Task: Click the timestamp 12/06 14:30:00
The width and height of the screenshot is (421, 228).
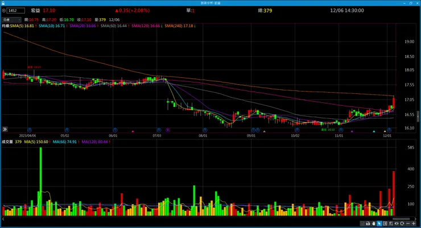Action: coord(347,10)
